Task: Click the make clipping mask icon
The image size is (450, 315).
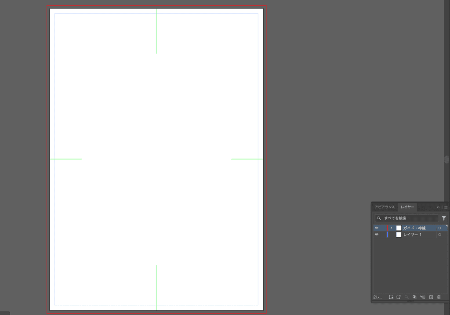Action: pos(414,297)
